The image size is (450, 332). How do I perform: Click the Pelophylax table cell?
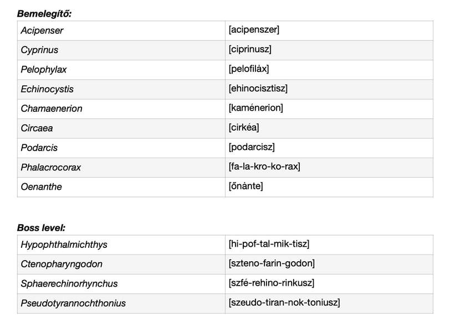[44, 70]
